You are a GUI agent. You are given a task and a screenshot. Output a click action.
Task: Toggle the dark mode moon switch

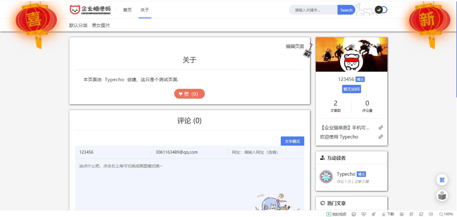[381, 10]
